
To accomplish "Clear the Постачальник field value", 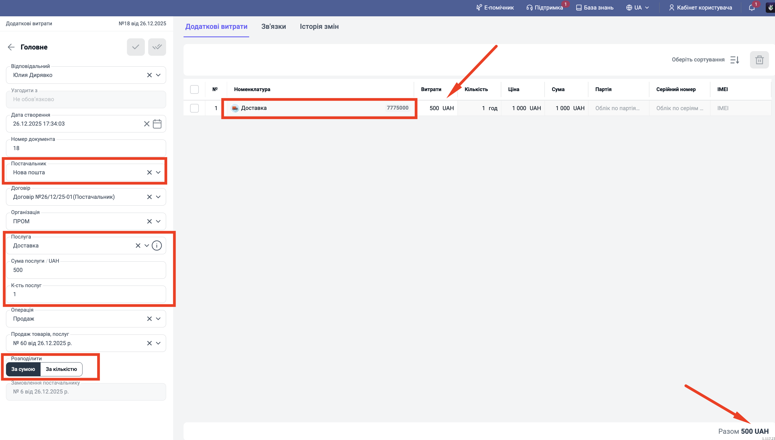I will 149,173.
